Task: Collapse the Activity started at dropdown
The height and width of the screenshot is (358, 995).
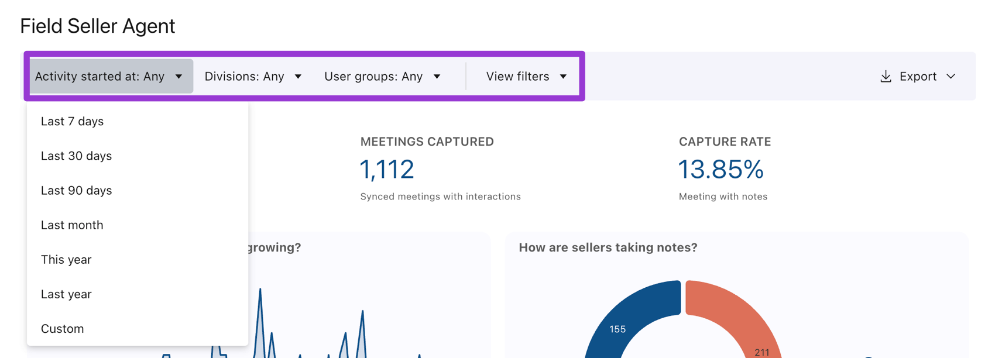Action: (x=111, y=76)
